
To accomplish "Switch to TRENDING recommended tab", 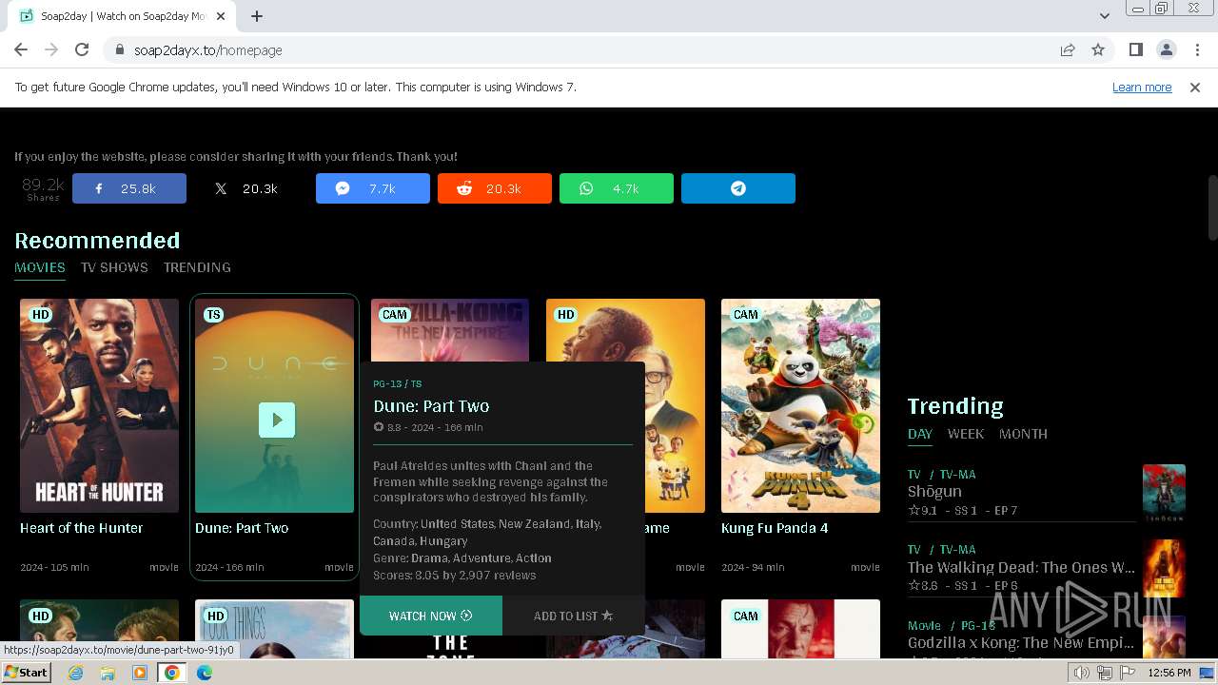I will [197, 267].
